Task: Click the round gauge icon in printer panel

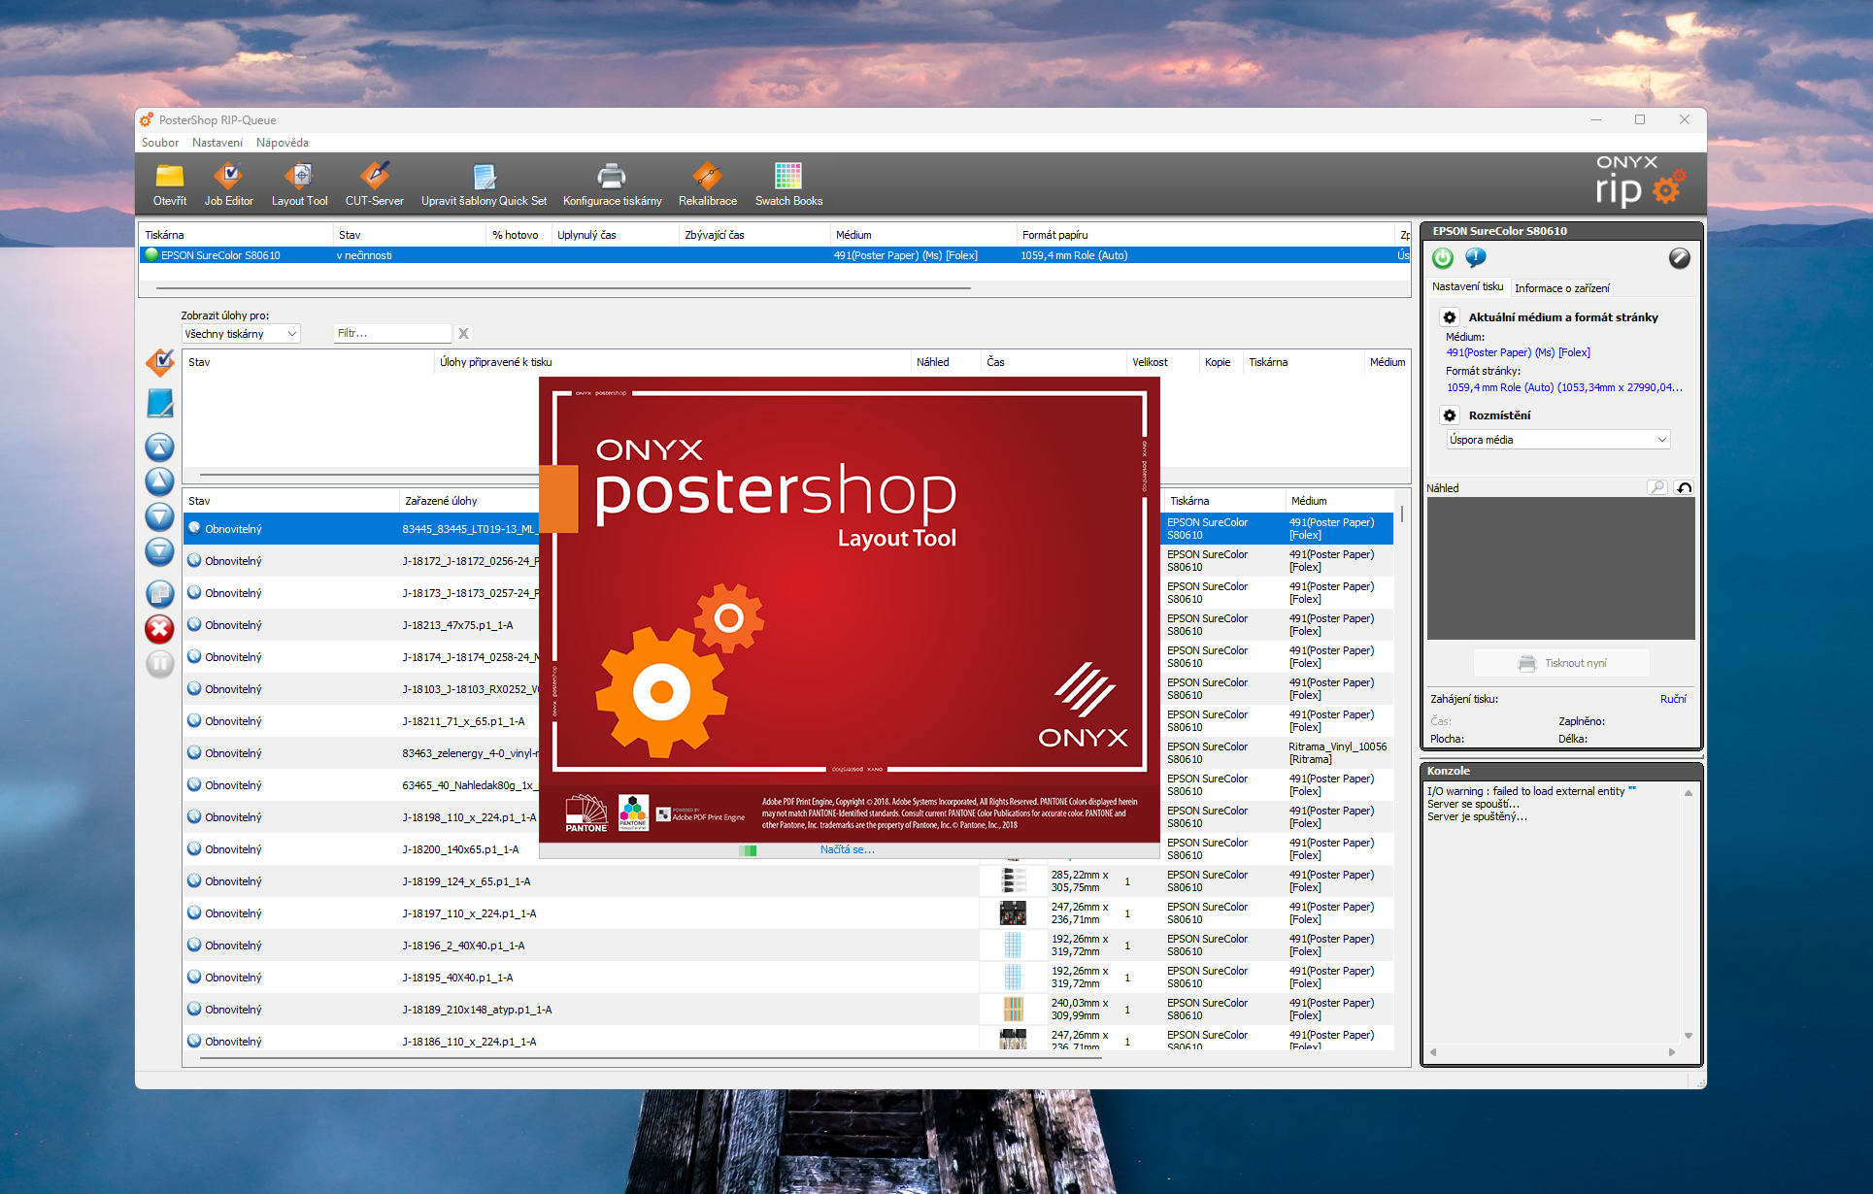Action: (1680, 257)
